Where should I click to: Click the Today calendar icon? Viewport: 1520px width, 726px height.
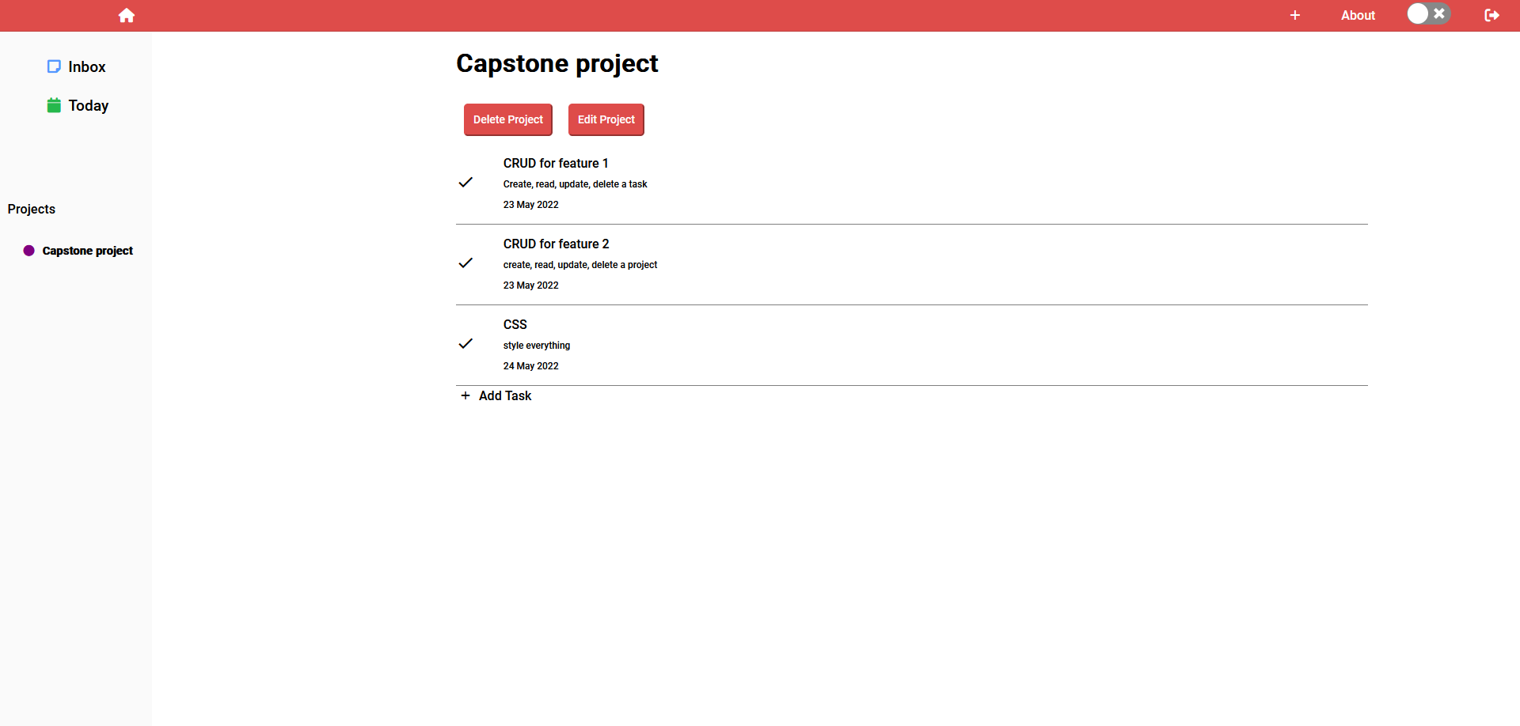[54, 105]
